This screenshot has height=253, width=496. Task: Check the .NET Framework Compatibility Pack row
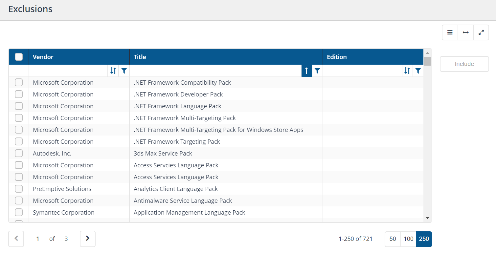(x=19, y=82)
